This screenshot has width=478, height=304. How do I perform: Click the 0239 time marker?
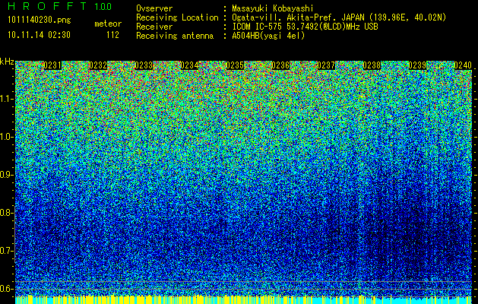pyautogui.click(x=417, y=65)
